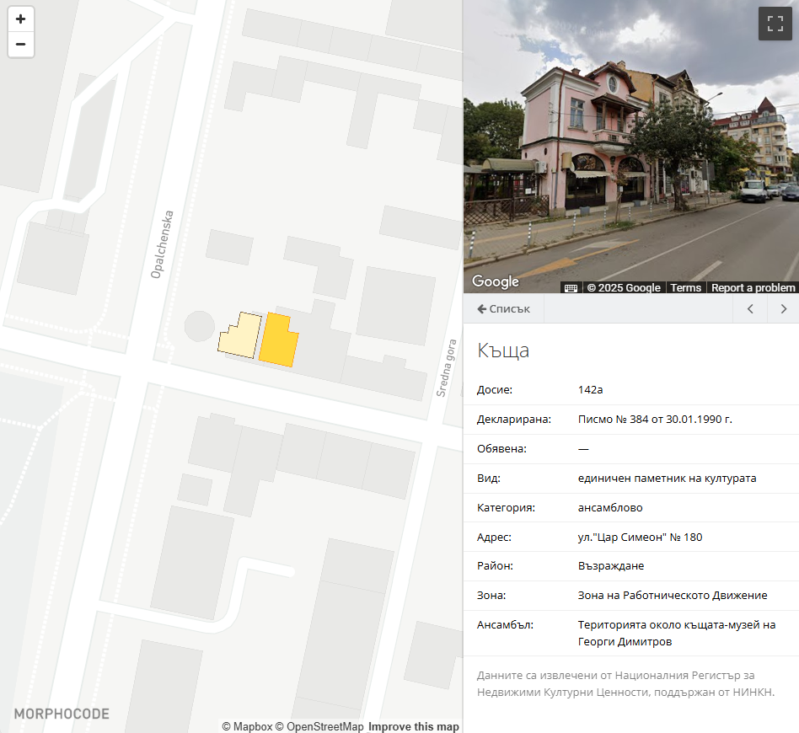The height and width of the screenshot is (733, 799).
Task: Toggle fullscreen street view
Action: point(775,24)
